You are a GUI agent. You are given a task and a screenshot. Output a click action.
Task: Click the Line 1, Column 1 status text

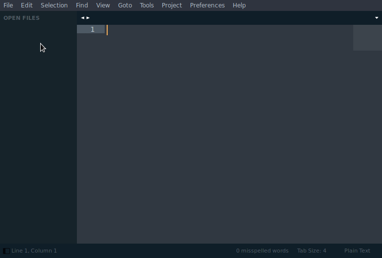point(34,251)
